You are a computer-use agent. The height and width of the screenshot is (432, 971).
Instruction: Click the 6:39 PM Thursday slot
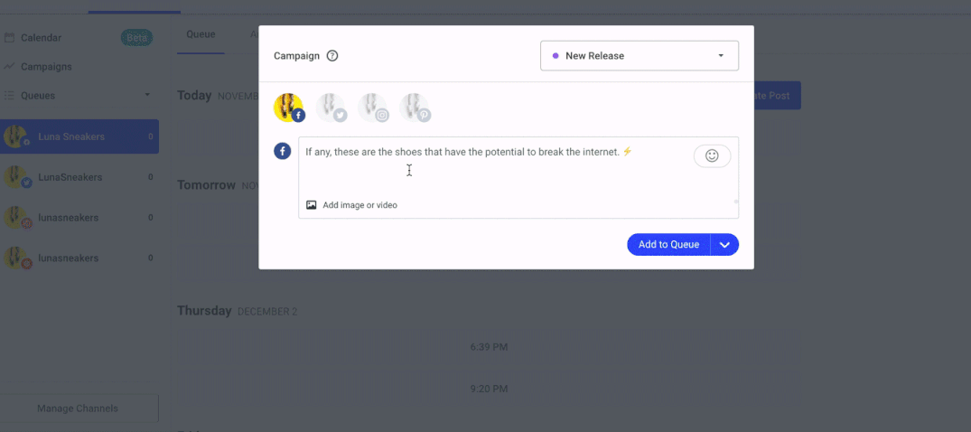click(489, 347)
